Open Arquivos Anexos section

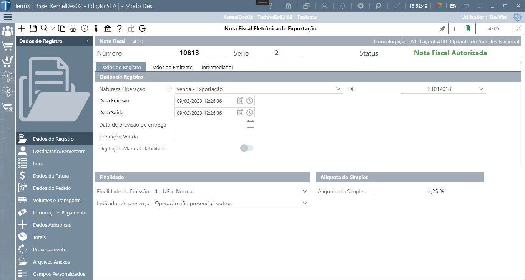55,262
